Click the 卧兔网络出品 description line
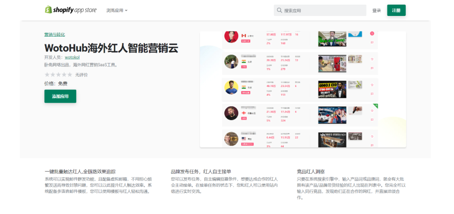The width and height of the screenshot is (454, 214). 82,65
